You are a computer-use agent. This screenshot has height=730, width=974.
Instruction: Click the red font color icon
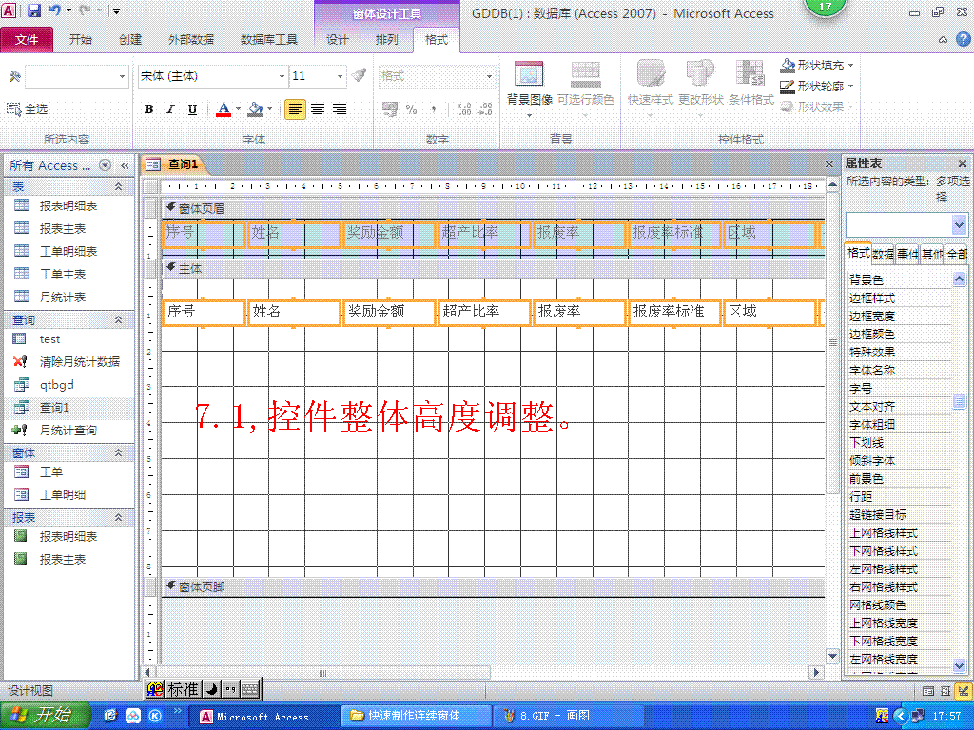(x=224, y=109)
